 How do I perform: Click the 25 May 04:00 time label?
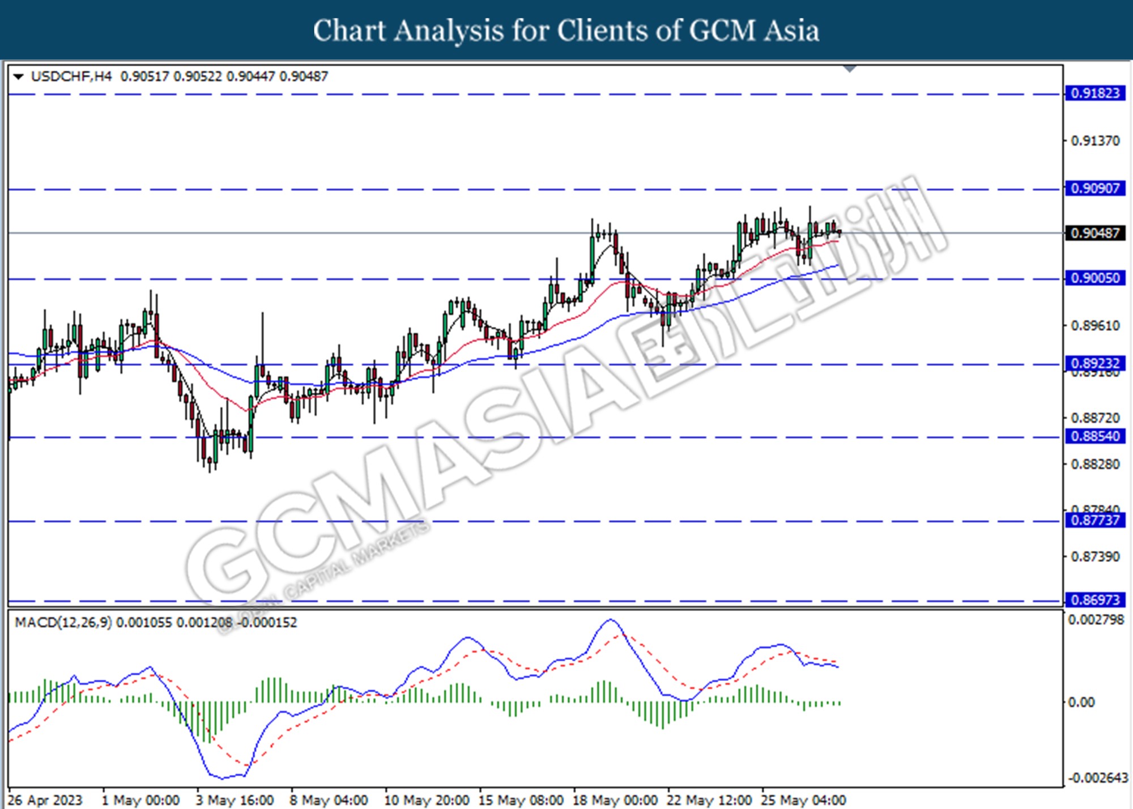(803, 801)
